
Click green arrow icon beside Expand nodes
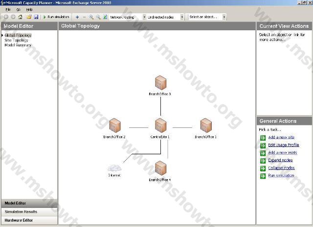[x=263, y=161]
